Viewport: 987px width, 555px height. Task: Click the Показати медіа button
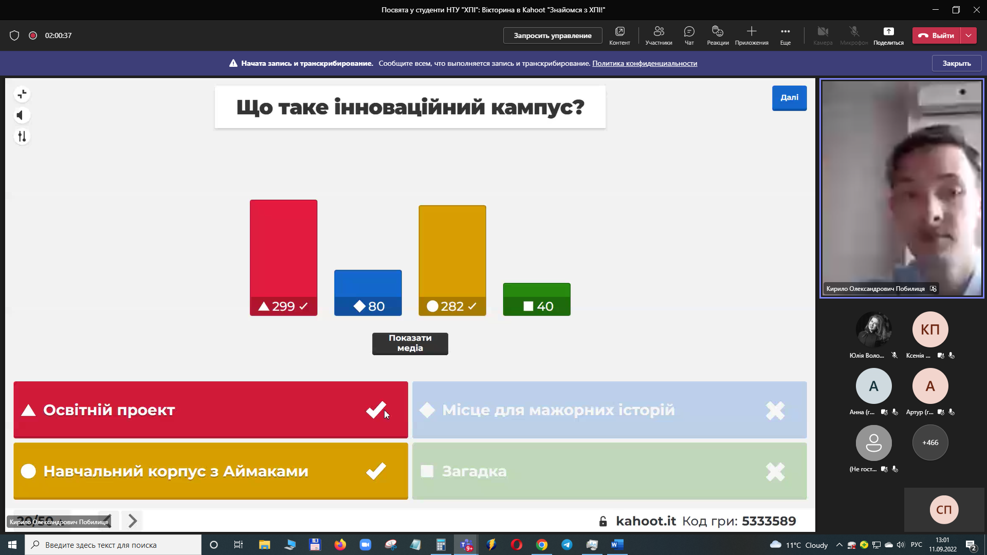410,343
